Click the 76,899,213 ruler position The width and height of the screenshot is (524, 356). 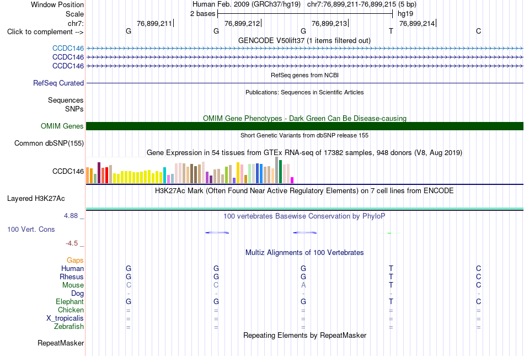coord(329,23)
